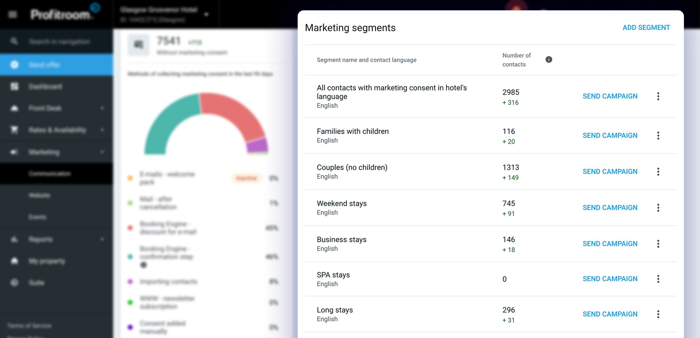Open the three-dot menu for SPA stays
The width and height of the screenshot is (700, 338).
point(658,279)
